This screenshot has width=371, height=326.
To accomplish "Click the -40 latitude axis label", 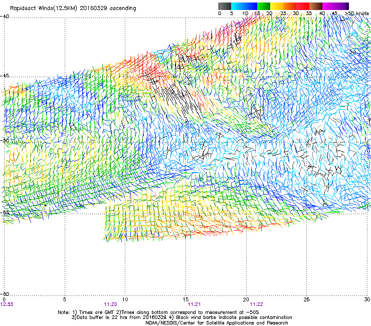I will pyautogui.click(x=5, y=17).
